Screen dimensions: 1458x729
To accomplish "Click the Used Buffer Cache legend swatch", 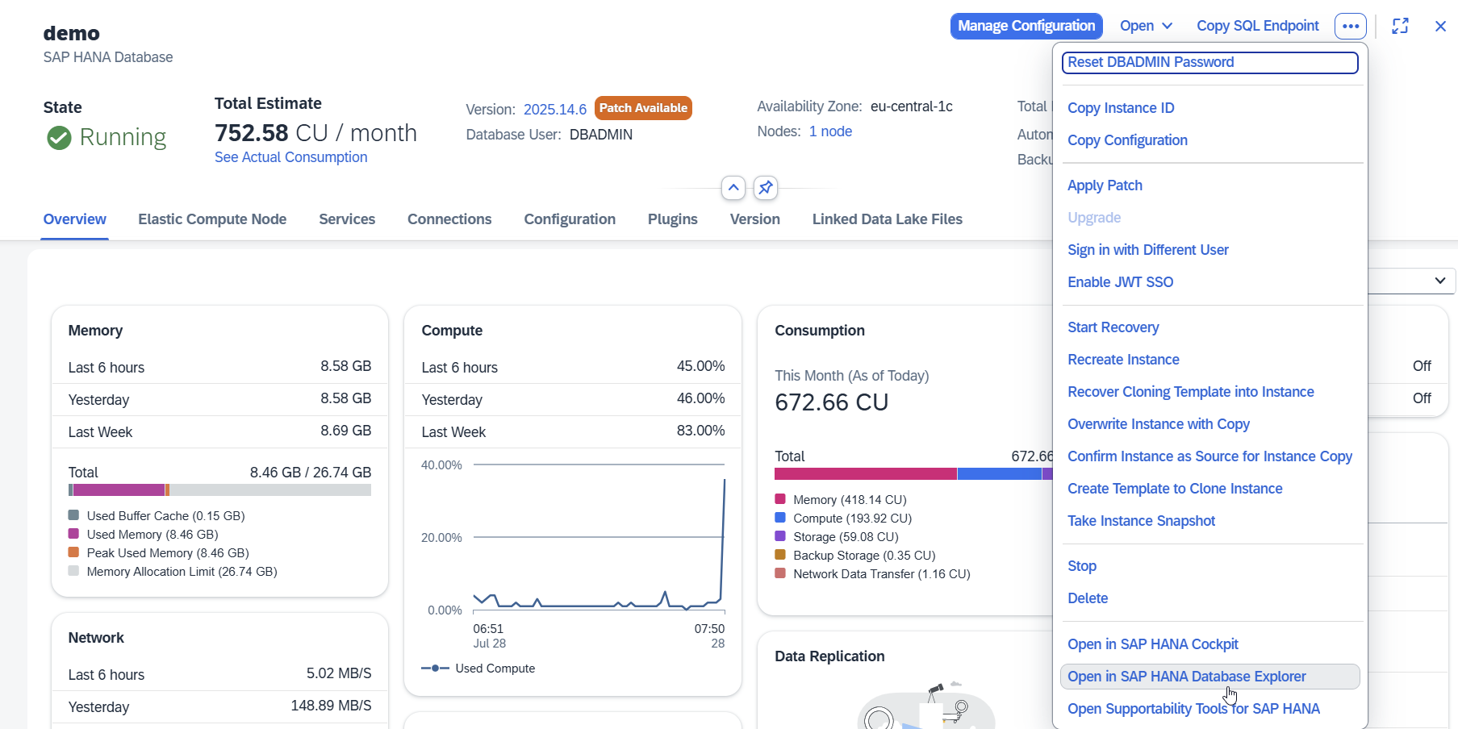I will (x=73, y=515).
